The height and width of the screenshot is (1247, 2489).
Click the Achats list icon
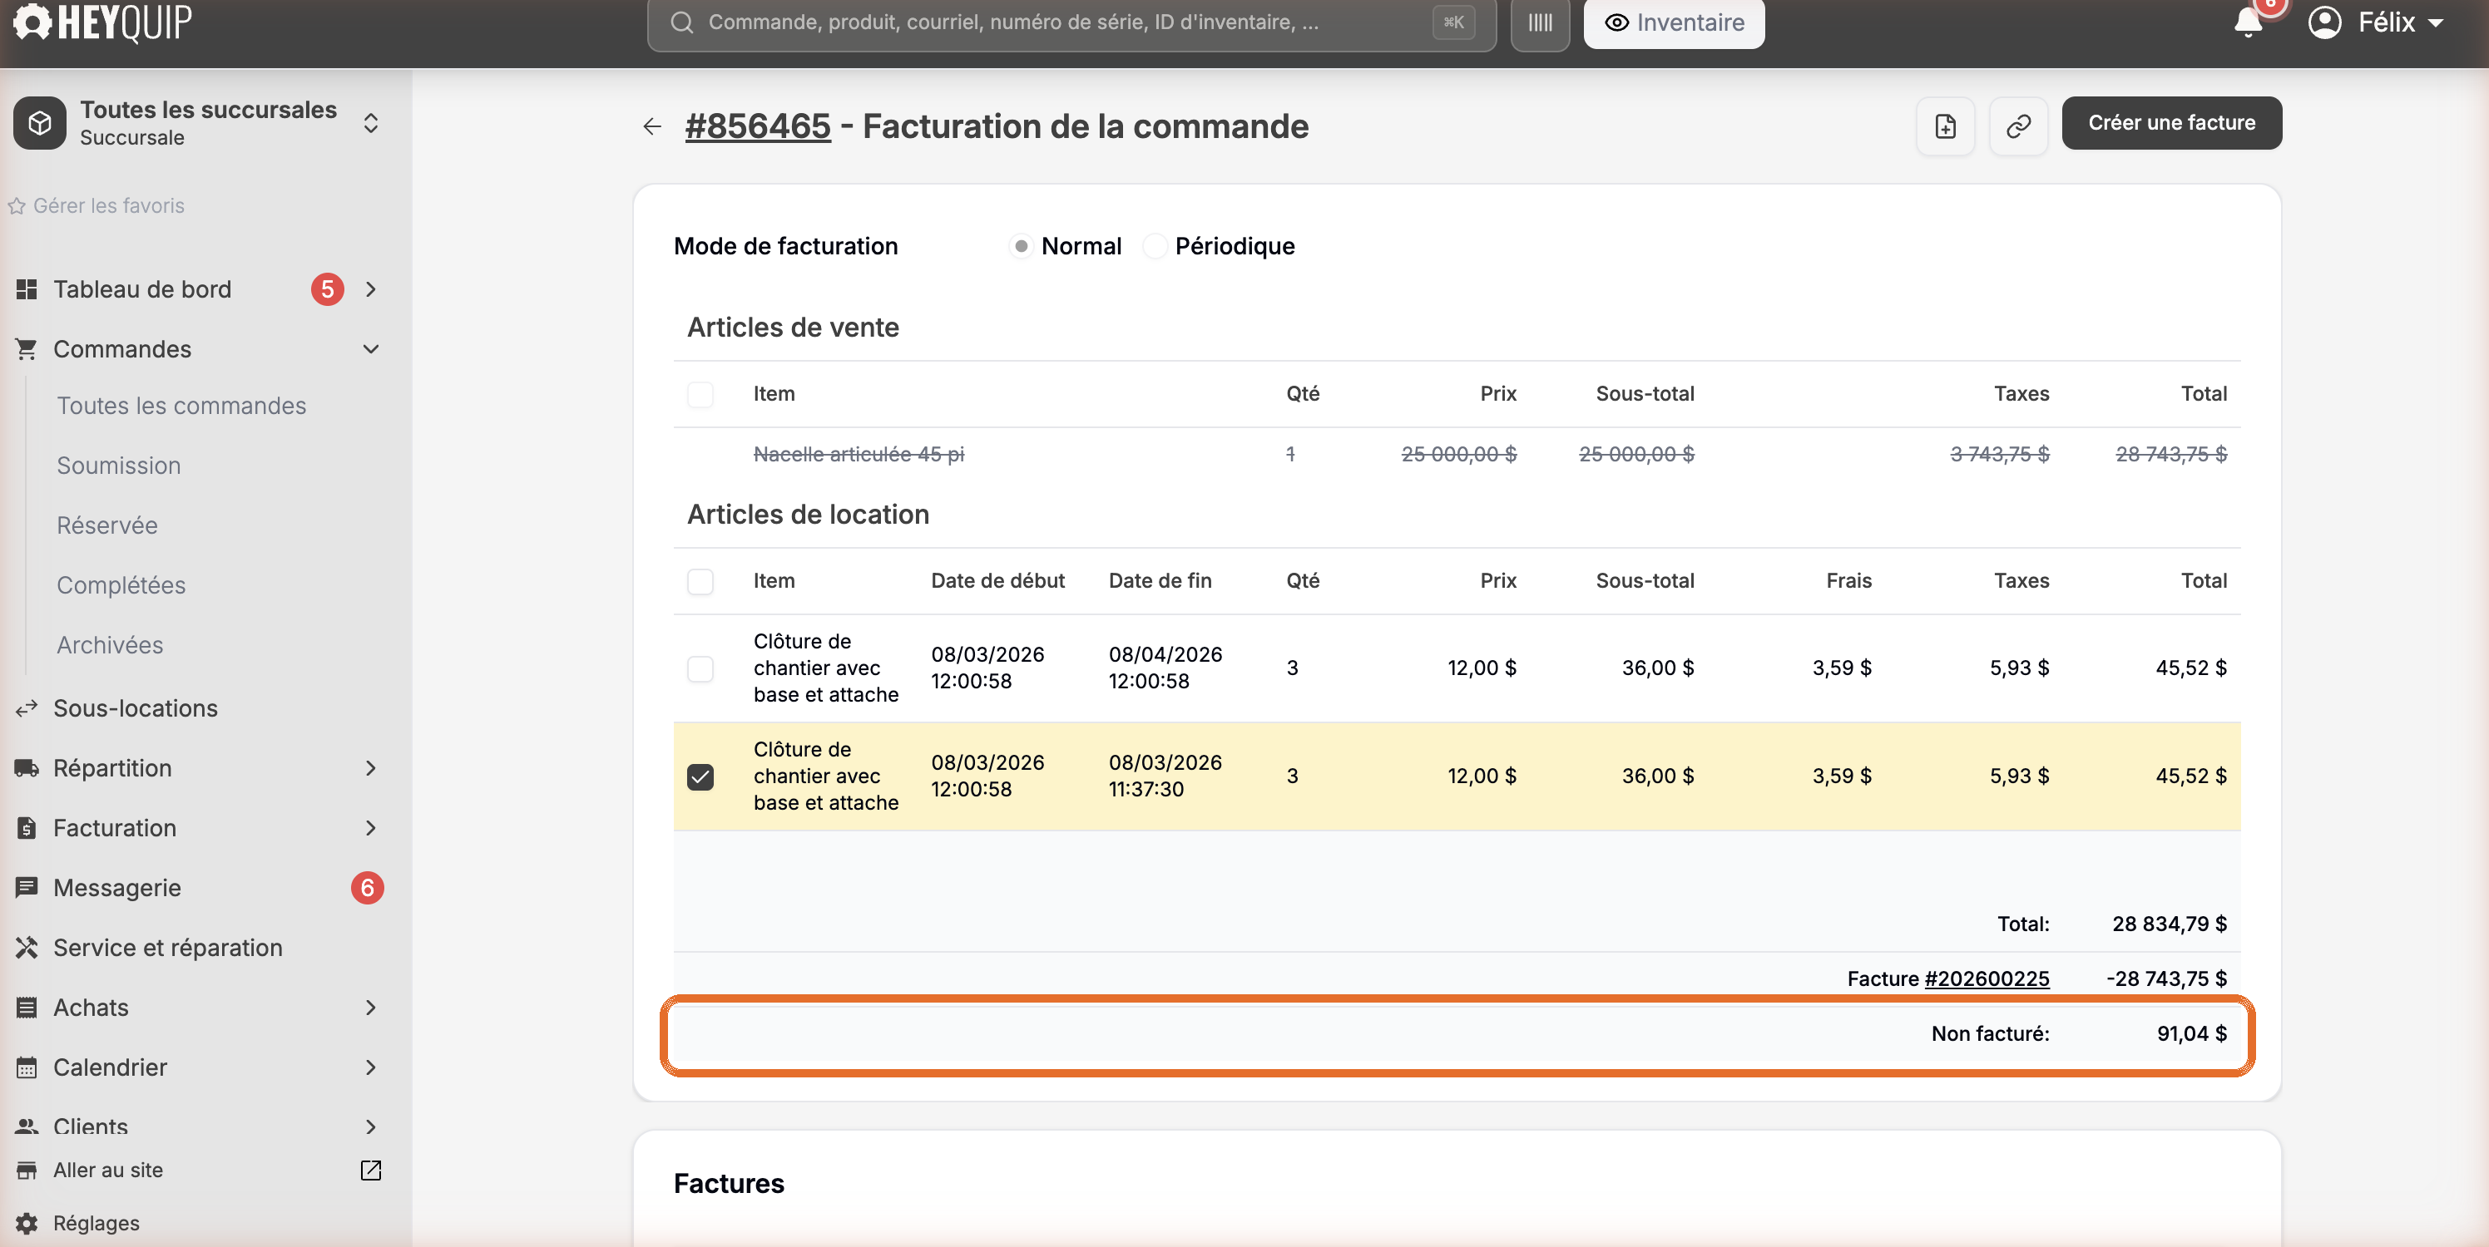27,1008
